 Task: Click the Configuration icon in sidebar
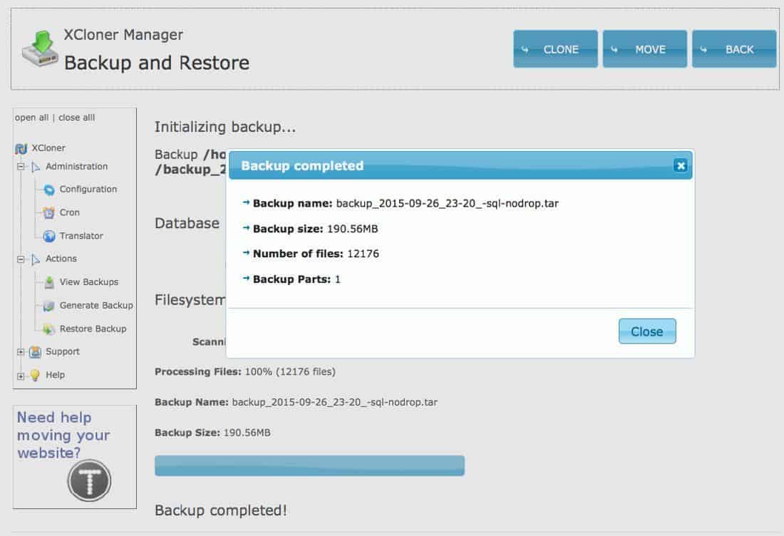point(49,190)
